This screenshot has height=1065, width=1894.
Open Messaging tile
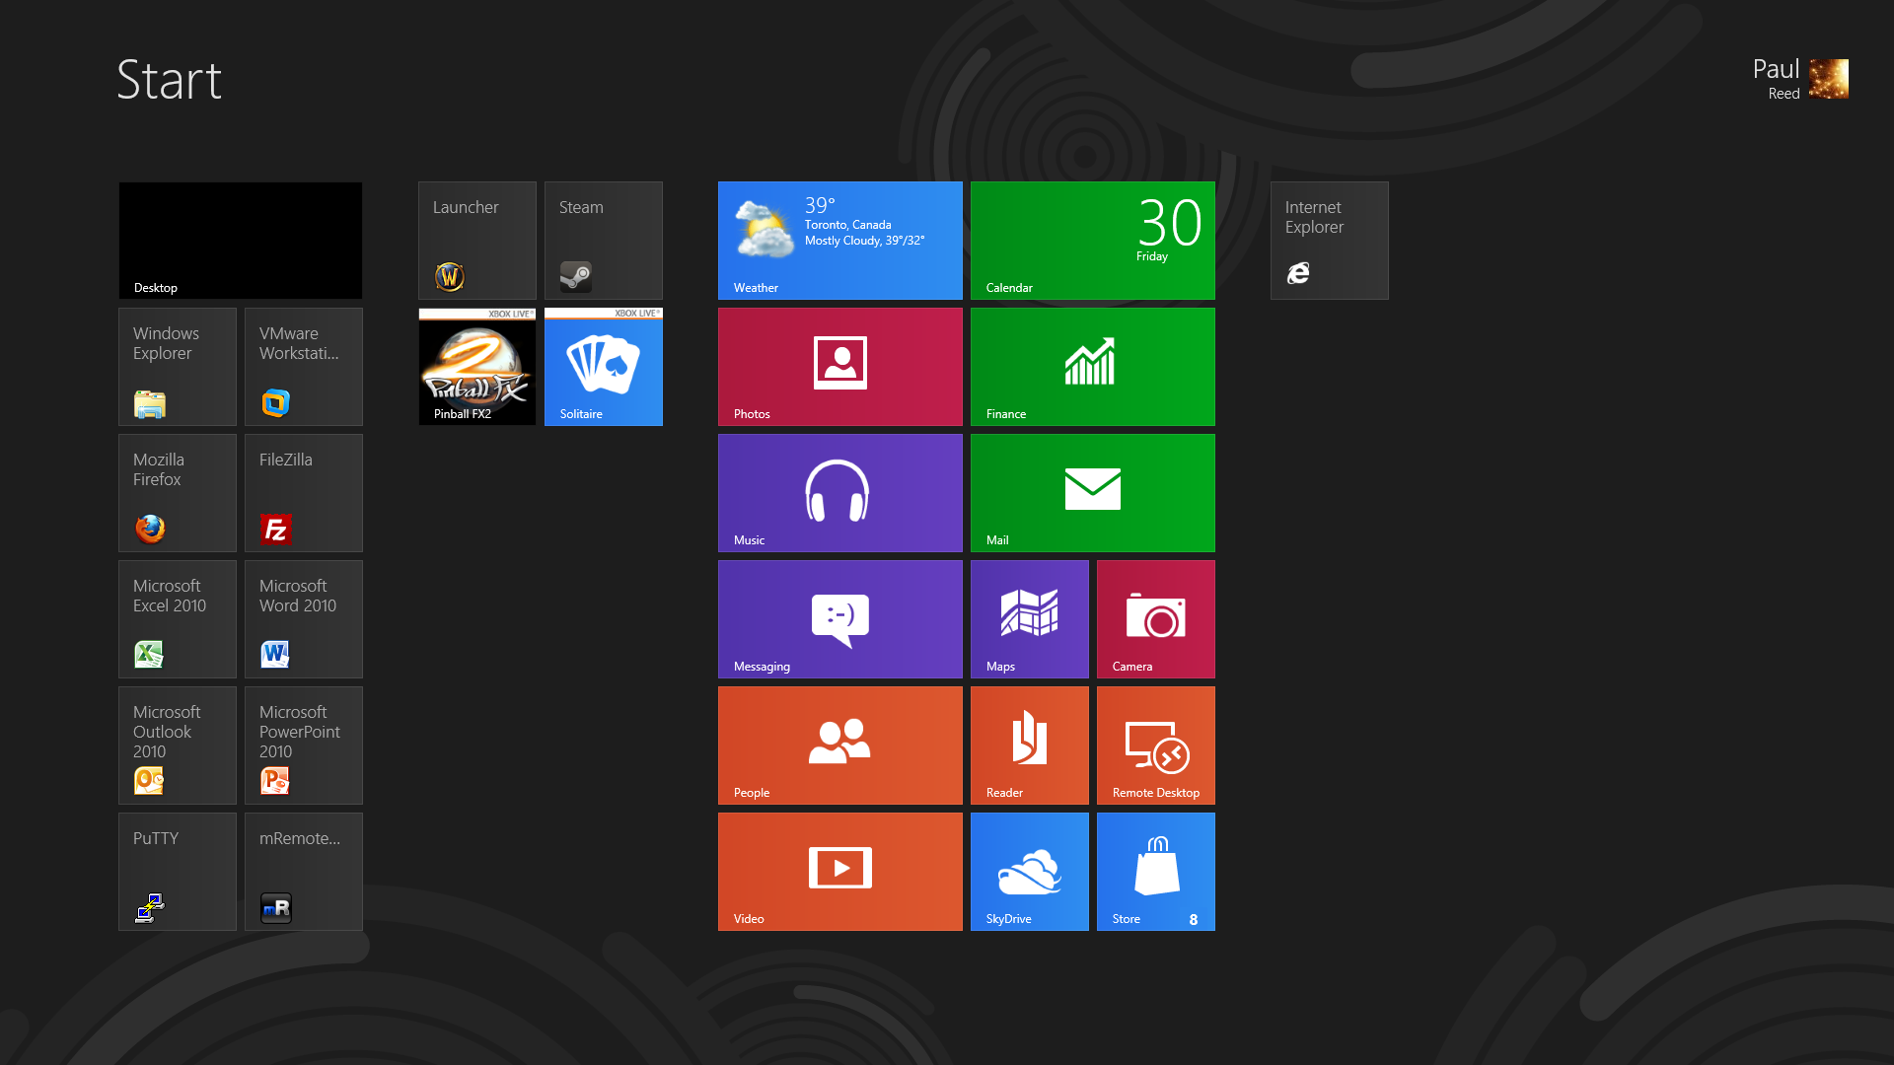coord(840,619)
